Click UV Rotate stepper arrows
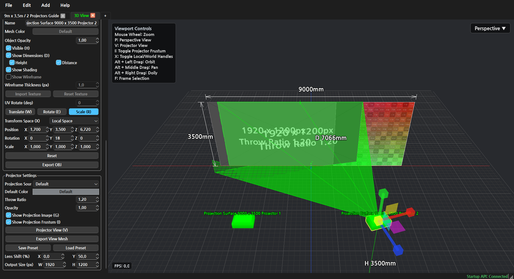514x279 pixels. tap(97, 103)
